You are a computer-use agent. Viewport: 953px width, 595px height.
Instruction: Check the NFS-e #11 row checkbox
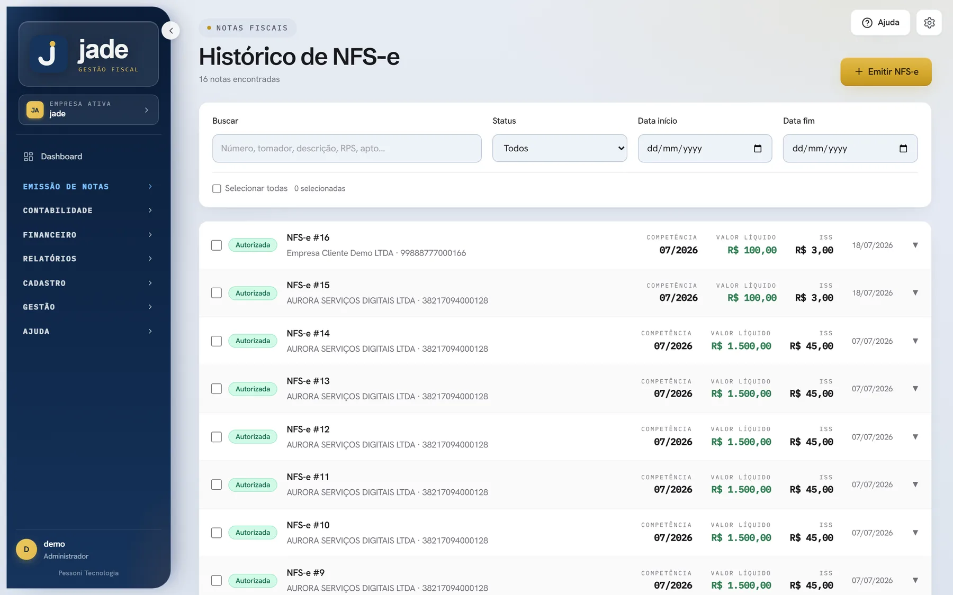tap(217, 484)
